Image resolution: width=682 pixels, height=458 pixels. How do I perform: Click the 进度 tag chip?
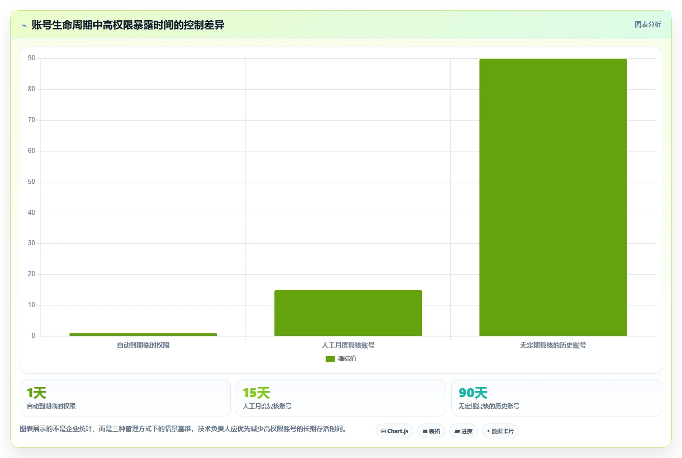coord(463,431)
